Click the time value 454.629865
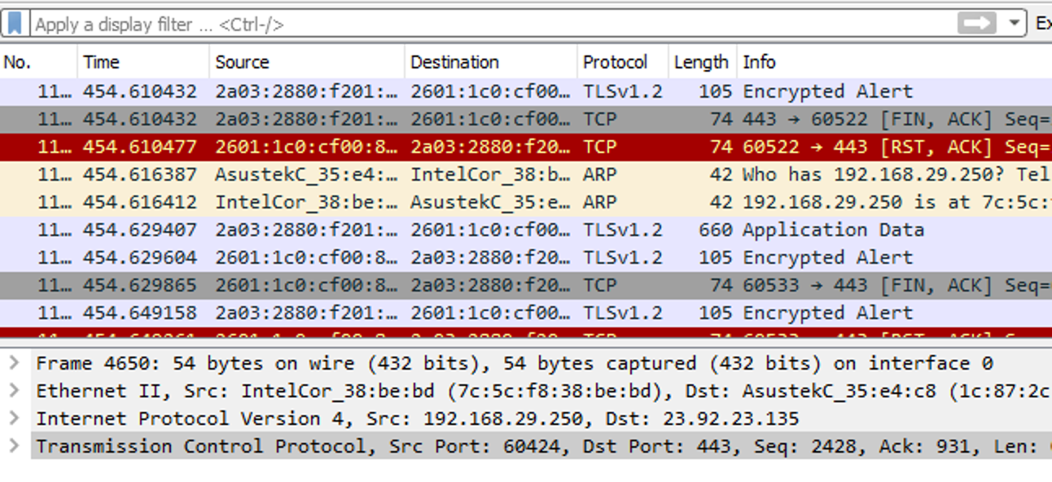This screenshot has width=1052, height=482. pyautogui.click(x=140, y=285)
